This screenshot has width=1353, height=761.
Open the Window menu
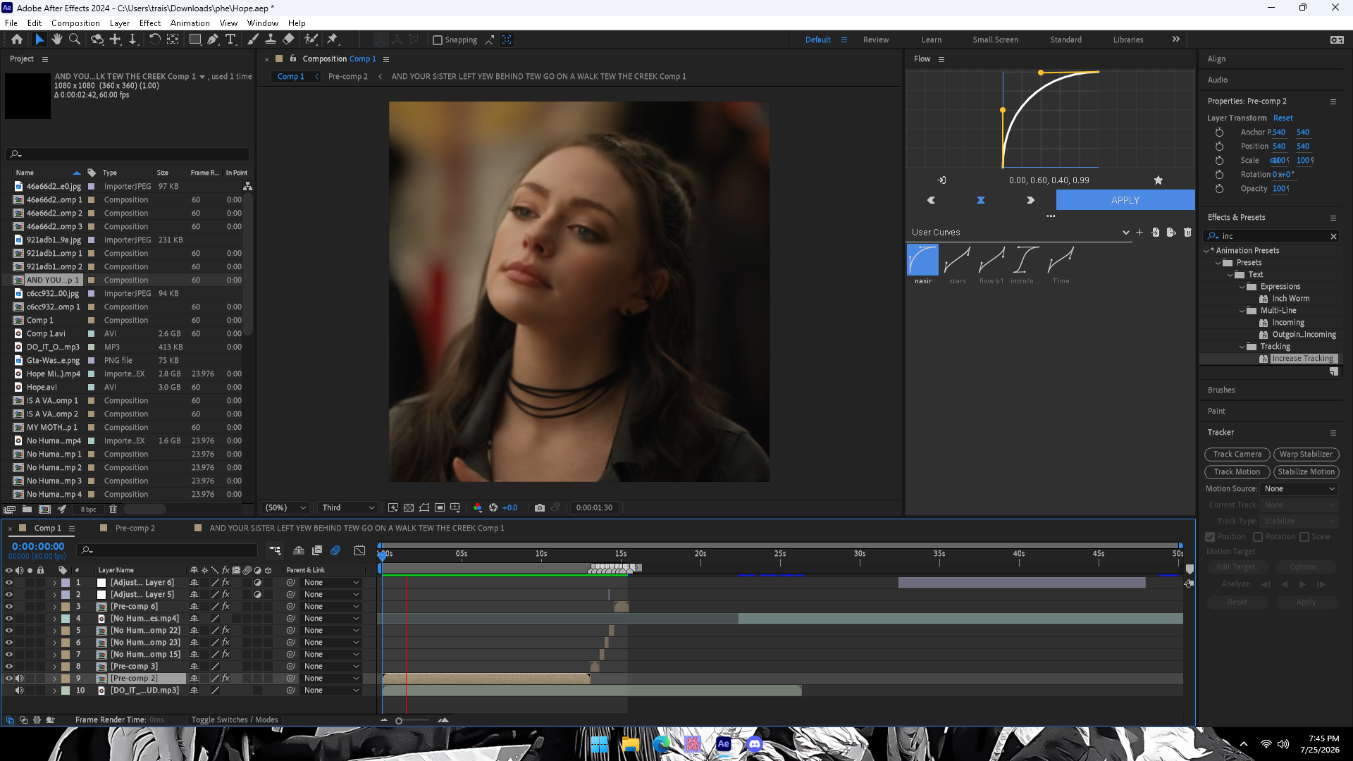coord(263,23)
